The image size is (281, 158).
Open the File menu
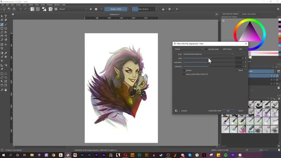[3, 5]
